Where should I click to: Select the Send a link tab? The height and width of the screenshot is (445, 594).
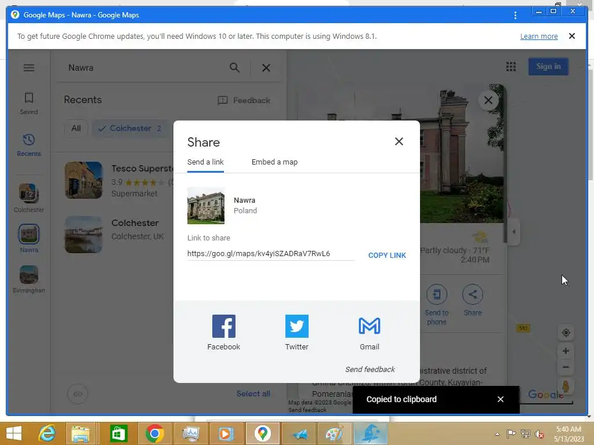coord(205,162)
